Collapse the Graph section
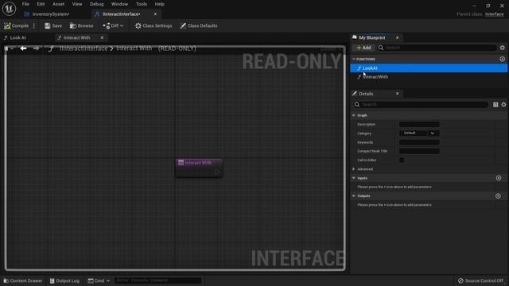The image size is (509, 286). pyautogui.click(x=353, y=115)
